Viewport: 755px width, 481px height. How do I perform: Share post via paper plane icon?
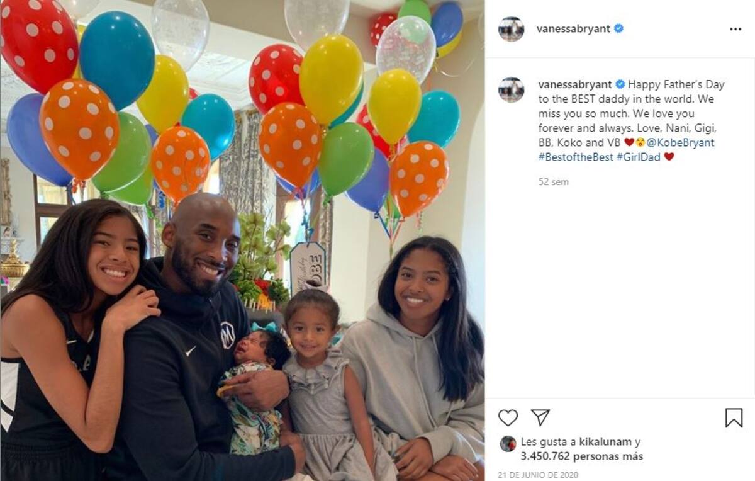pos(540,417)
